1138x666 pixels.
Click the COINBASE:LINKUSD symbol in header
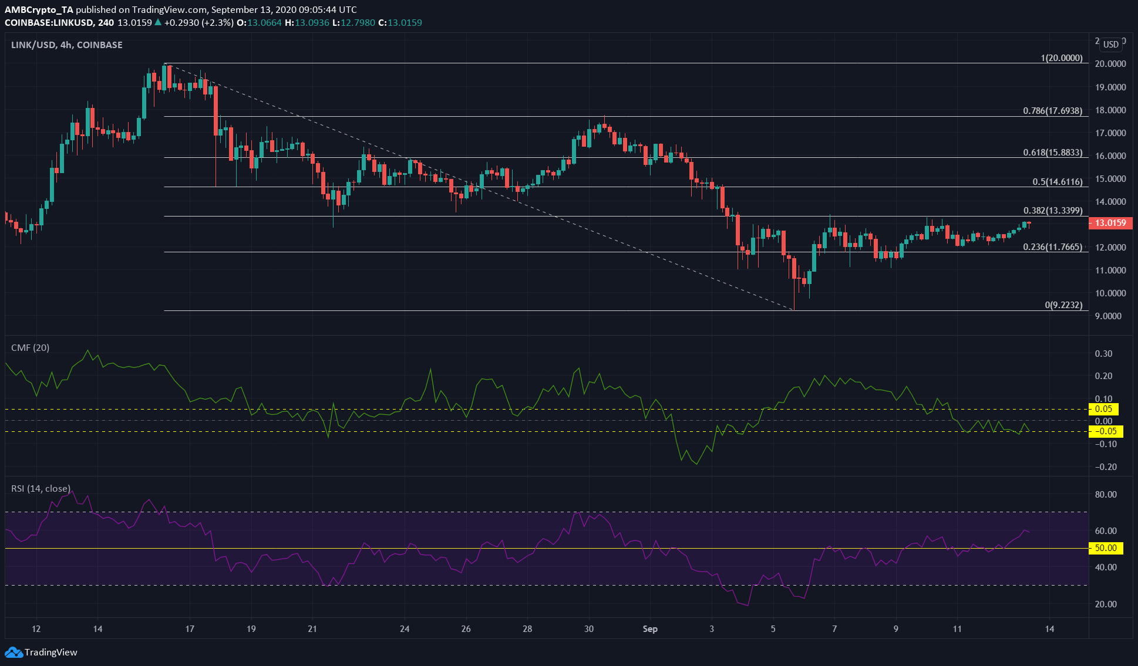[x=49, y=22]
